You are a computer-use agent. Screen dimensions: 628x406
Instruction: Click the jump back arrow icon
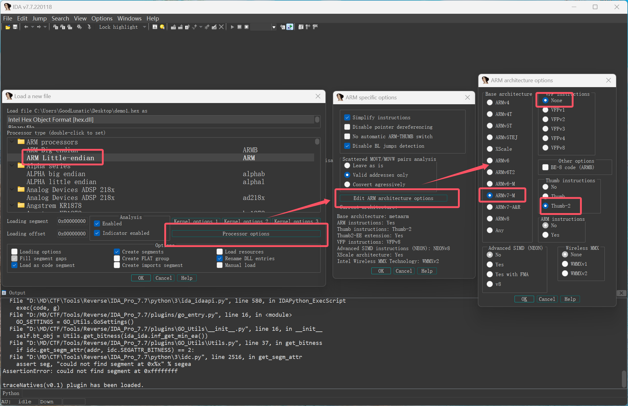click(x=26, y=27)
